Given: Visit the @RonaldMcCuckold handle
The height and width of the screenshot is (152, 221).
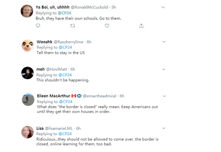Looking at the screenshot, I should pyautogui.click(x=91, y=7).
